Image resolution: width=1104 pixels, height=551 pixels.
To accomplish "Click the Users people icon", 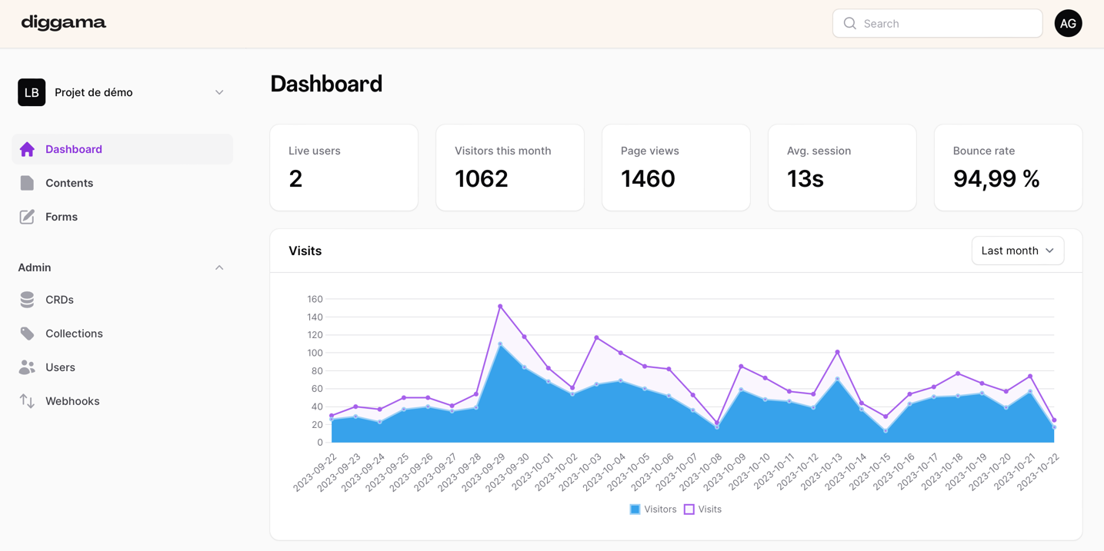I will [27, 367].
